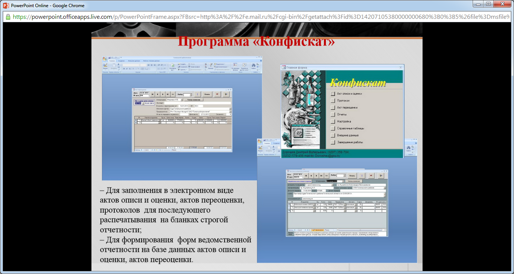Click Дата field in Акт переоценки form
Screen dimensions: 514x274
[x=144, y=93]
